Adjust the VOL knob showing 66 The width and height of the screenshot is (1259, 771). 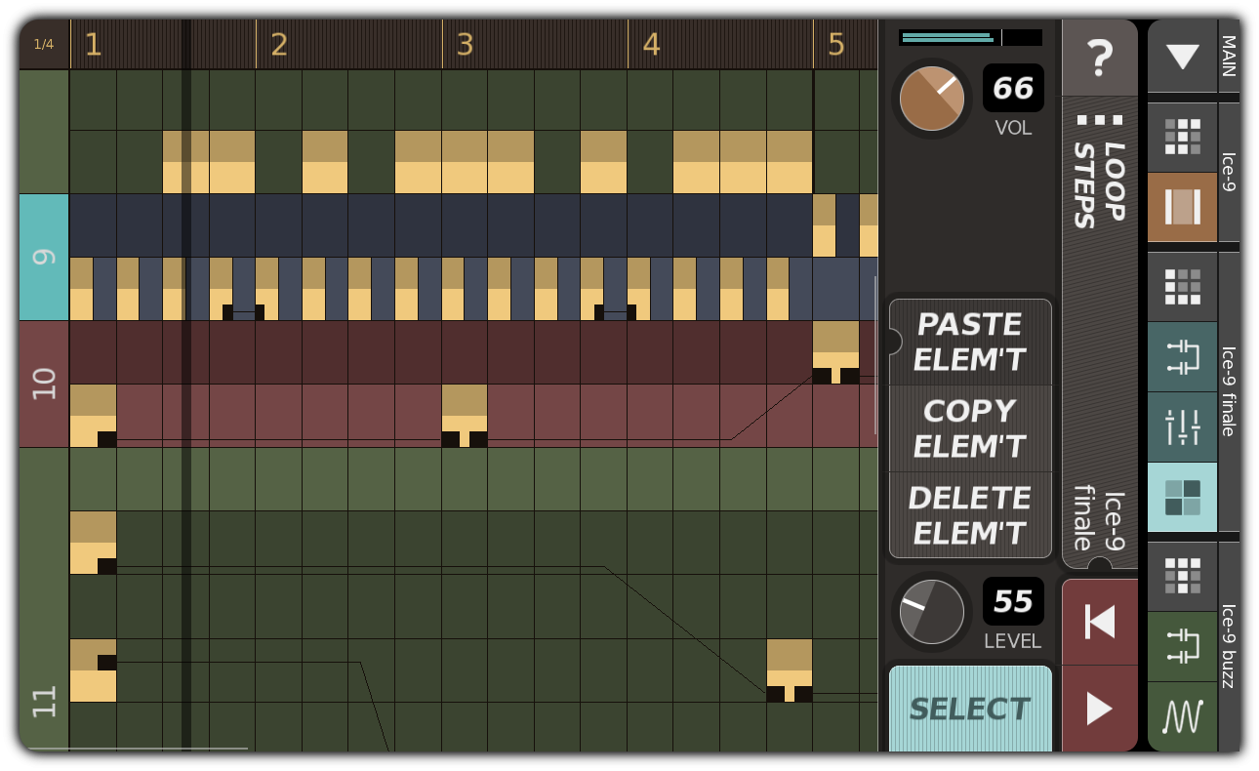click(x=931, y=98)
